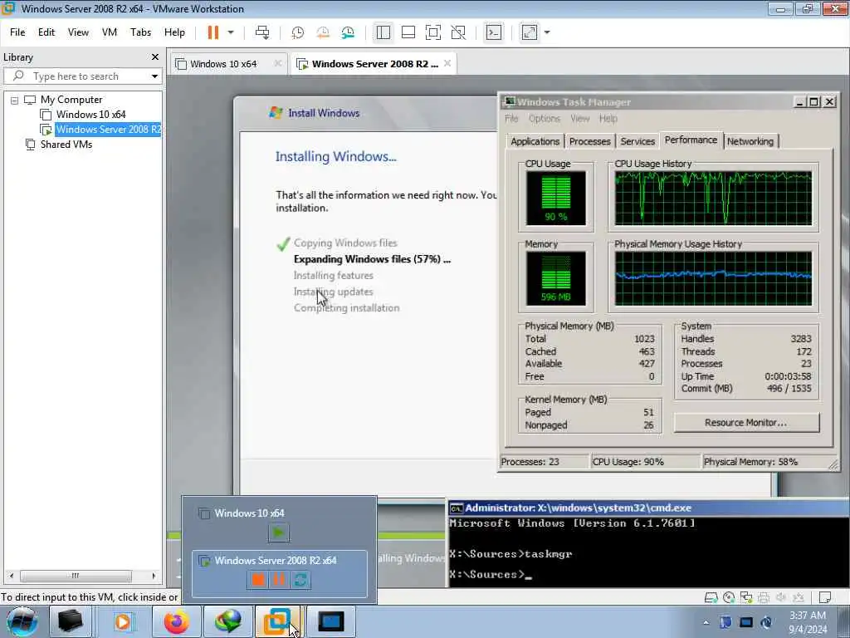Select Windows 10 x64 in the Library
Image resolution: width=850 pixels, height=638 pixels.
point(90,115)
